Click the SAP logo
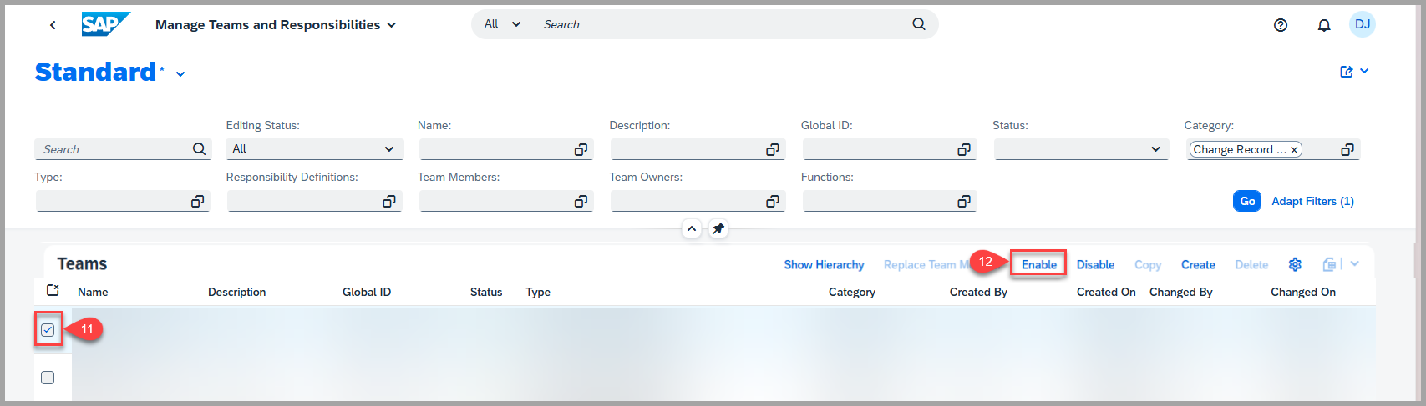This screenshot has width=1426, height=406. 105,24
